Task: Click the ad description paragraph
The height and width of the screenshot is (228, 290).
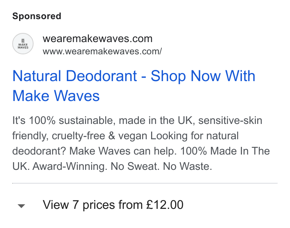Action: pos(141,143)
